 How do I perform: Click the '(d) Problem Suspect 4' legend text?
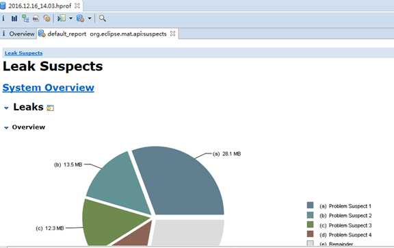(345, 235)
